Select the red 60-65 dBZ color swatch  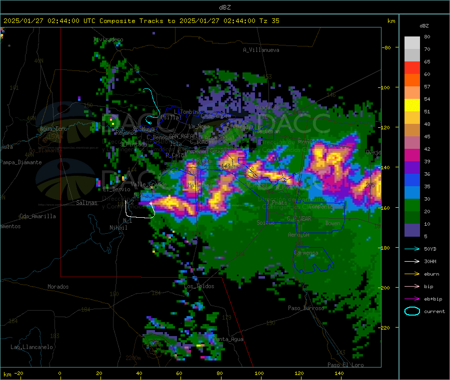coord(412,67)
